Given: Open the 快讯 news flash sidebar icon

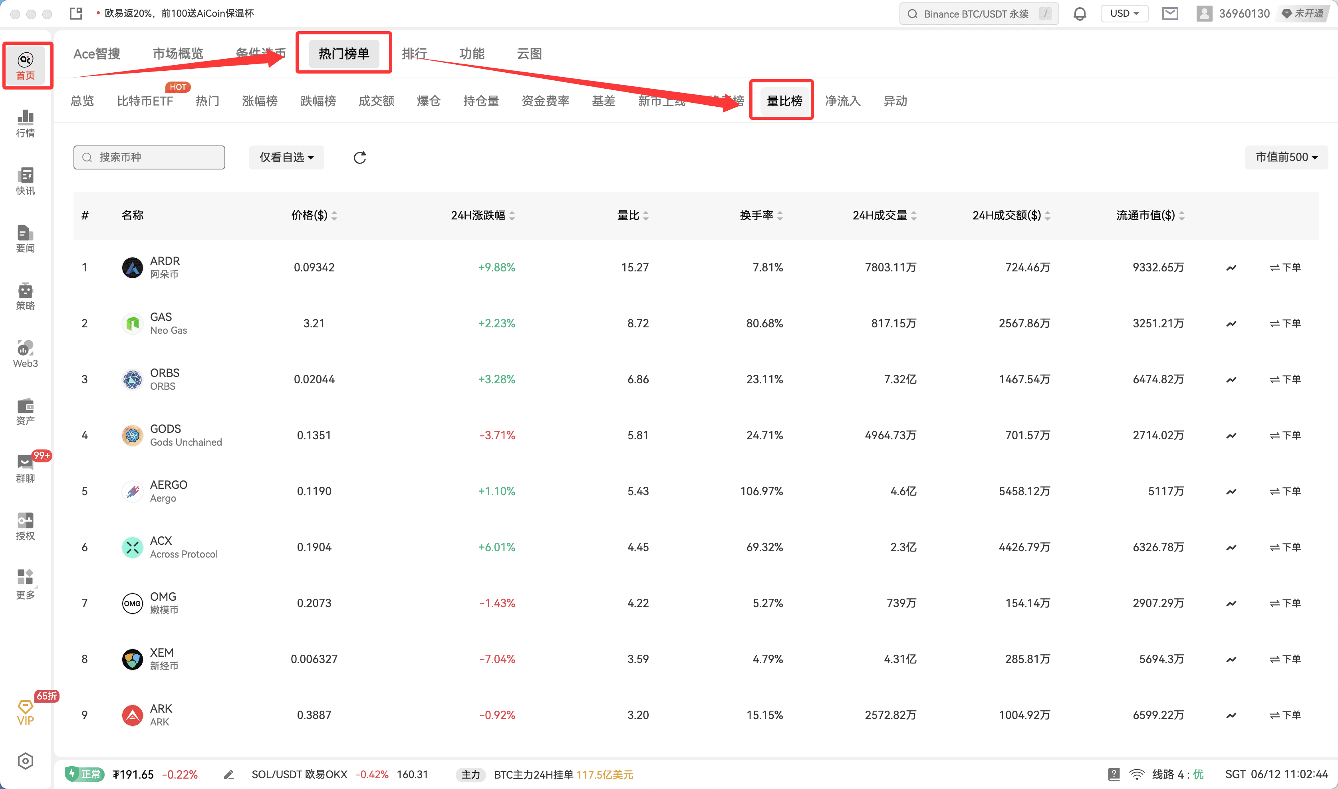Looking at the screenshot, I should pyautogui.click(x=26, y=181).
